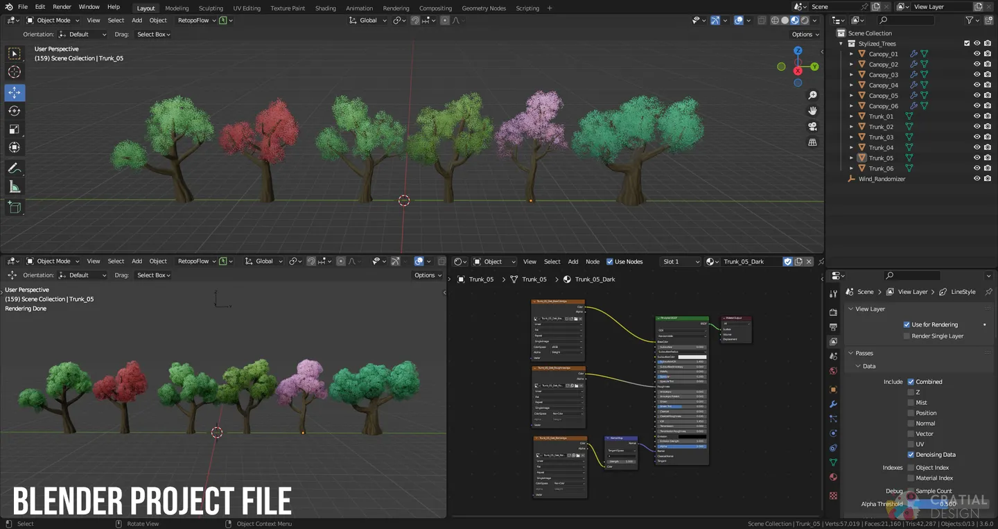This screenshot has height=529, width=998.
Task: Click the Blender logo menu icon
Action: pos(7,7)
